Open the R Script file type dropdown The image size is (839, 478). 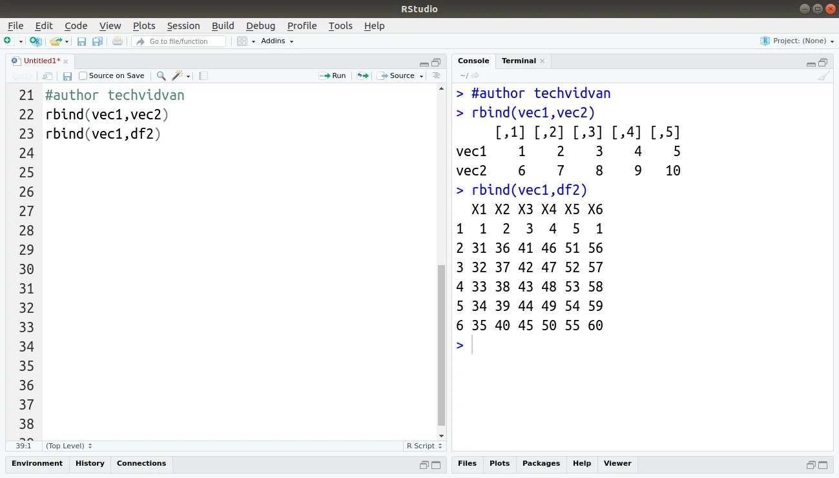[x=423, y=446]
